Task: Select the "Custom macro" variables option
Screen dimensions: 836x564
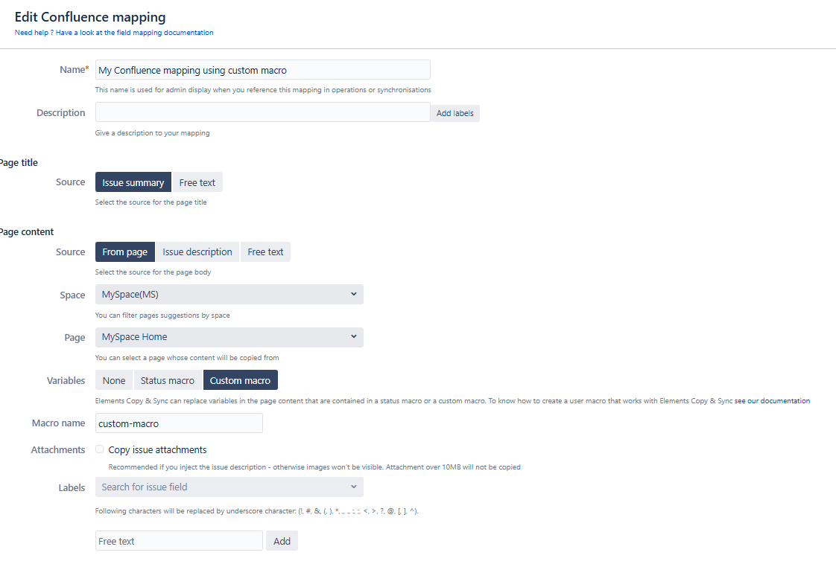Action: pos(240,379)
